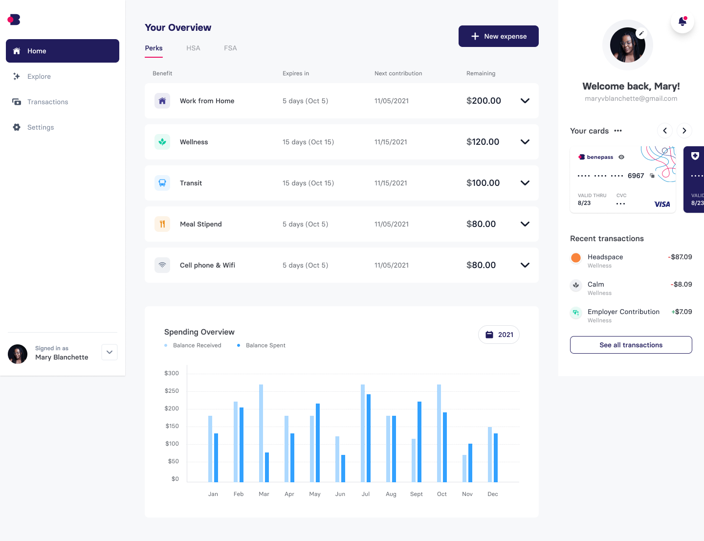Click the Benefit column header
This screenshot has height=541, width=704.
pos(162,73)
